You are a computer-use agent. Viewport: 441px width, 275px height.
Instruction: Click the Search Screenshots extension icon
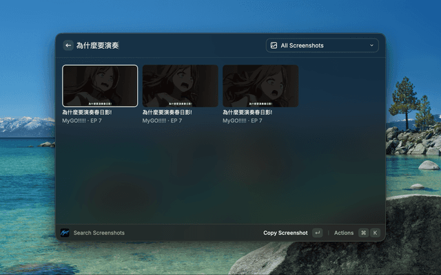65,232
